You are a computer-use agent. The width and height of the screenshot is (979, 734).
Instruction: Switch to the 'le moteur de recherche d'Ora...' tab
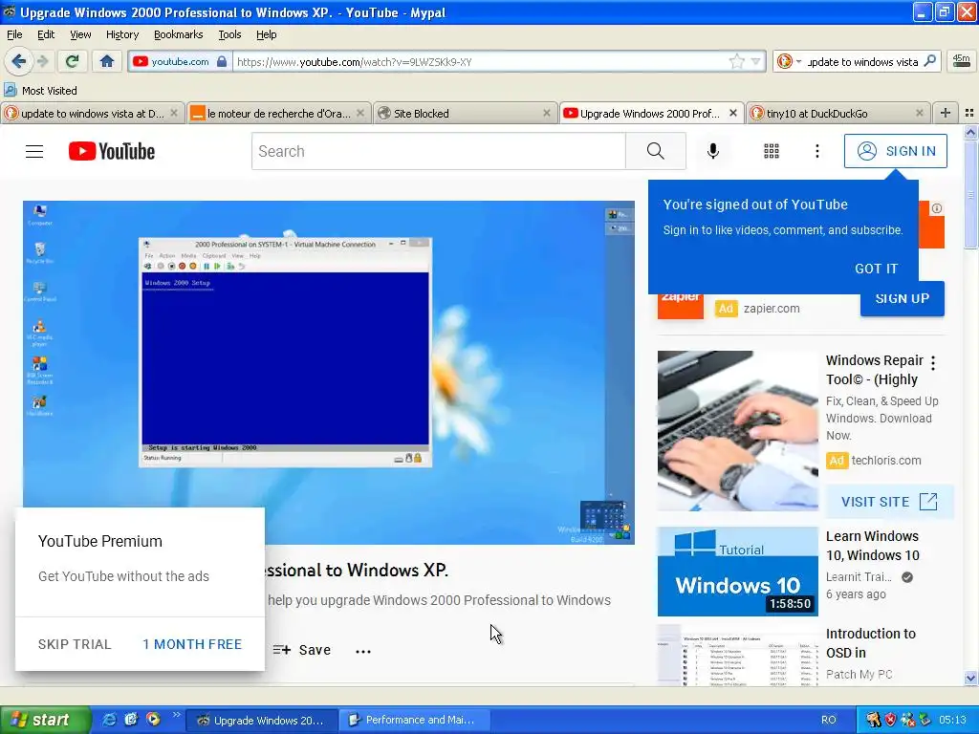278,113
